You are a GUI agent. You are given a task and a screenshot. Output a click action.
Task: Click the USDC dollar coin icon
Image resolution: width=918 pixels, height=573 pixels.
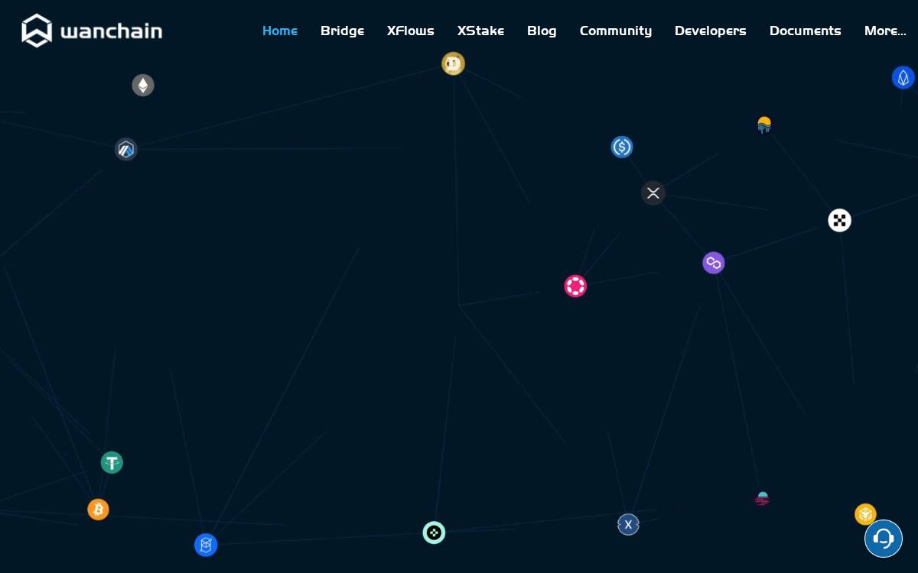tap(622, 147)
